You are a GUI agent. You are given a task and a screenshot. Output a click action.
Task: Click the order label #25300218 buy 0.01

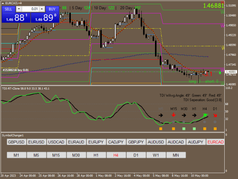pos(16,70)
